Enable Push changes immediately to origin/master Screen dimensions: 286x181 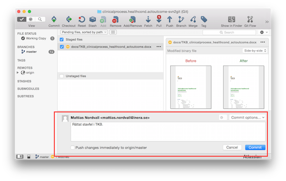[72, 148]
